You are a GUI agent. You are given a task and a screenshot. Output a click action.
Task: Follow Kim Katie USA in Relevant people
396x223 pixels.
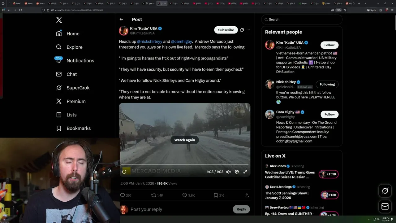pyautogui.click(x=329, y=45)
